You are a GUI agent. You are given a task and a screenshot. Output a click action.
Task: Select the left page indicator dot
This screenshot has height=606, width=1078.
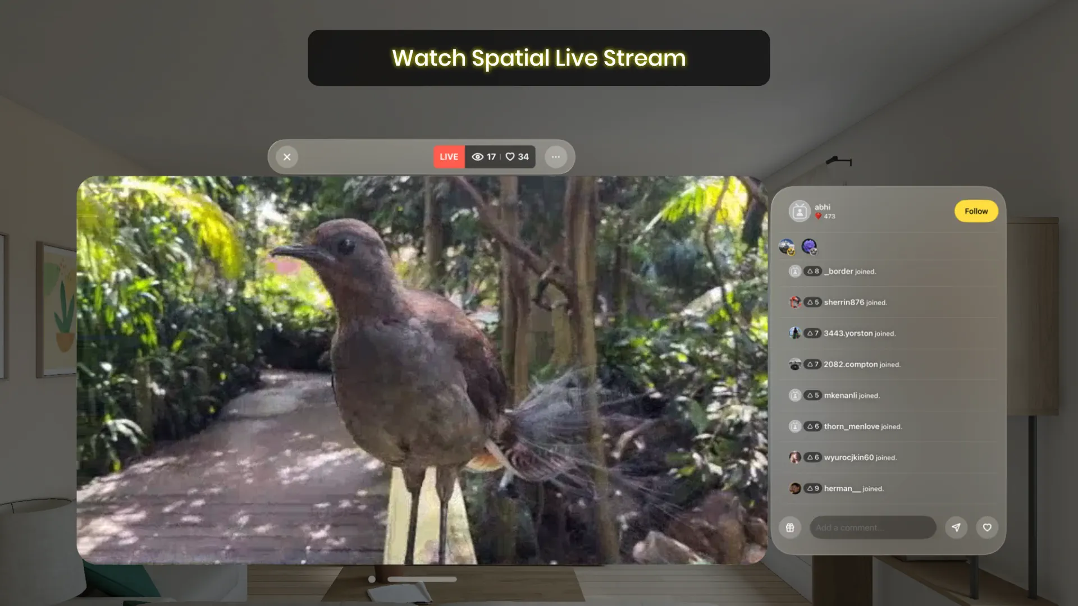point(371,579)
